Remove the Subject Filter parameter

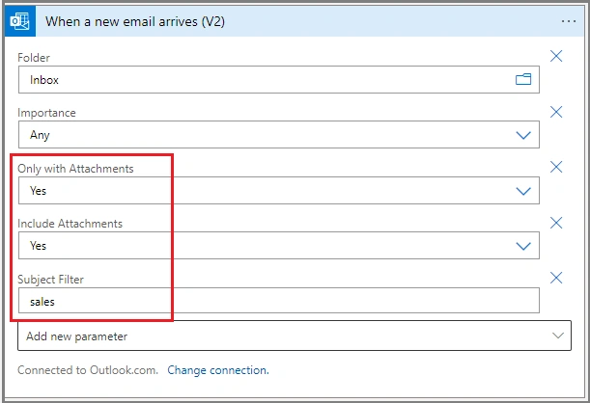point(556,278)
